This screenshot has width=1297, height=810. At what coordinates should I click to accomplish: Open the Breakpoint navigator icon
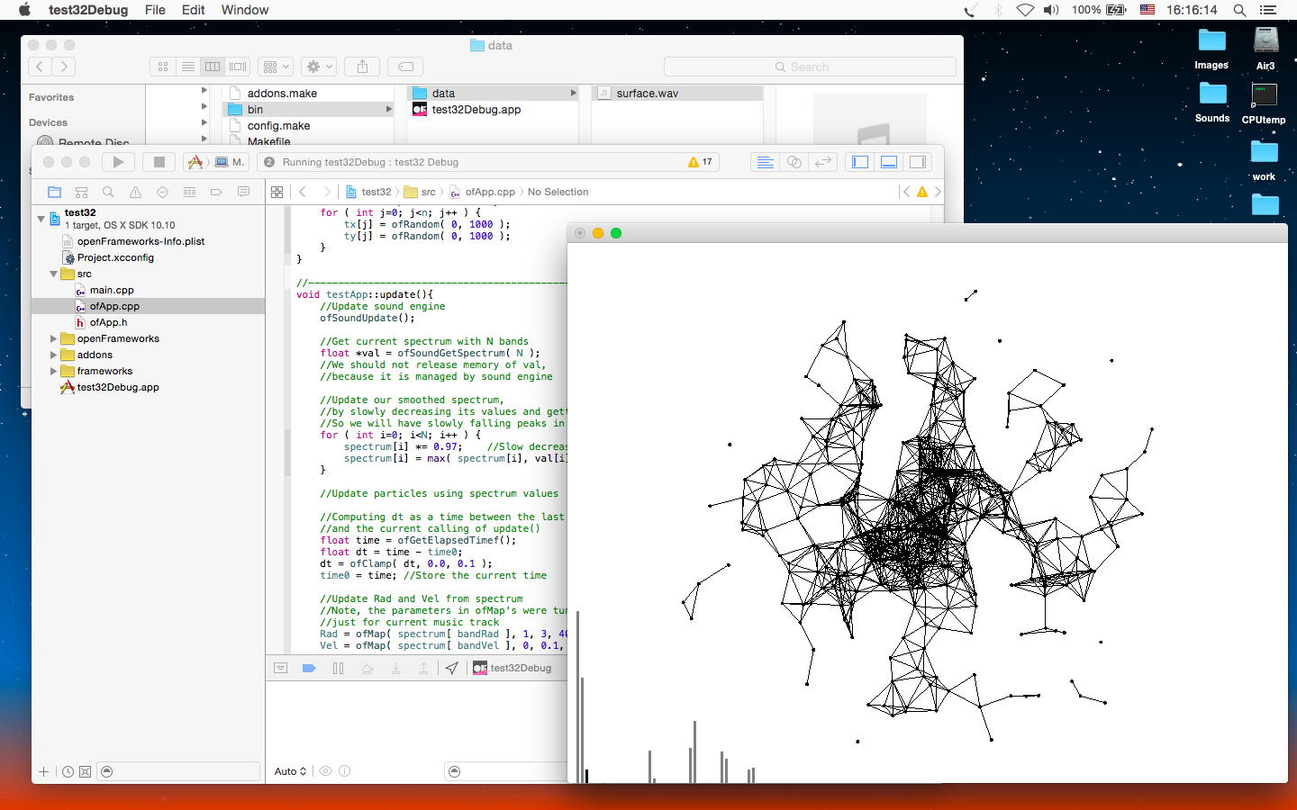pyautogui.click(x=216, y=192)
